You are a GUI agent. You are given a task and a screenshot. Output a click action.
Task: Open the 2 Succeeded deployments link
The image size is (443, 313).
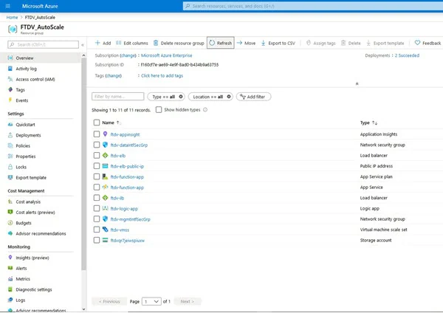407,55
